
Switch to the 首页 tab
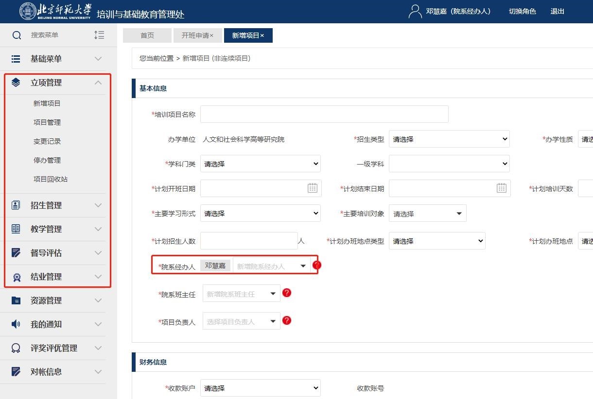147,35
